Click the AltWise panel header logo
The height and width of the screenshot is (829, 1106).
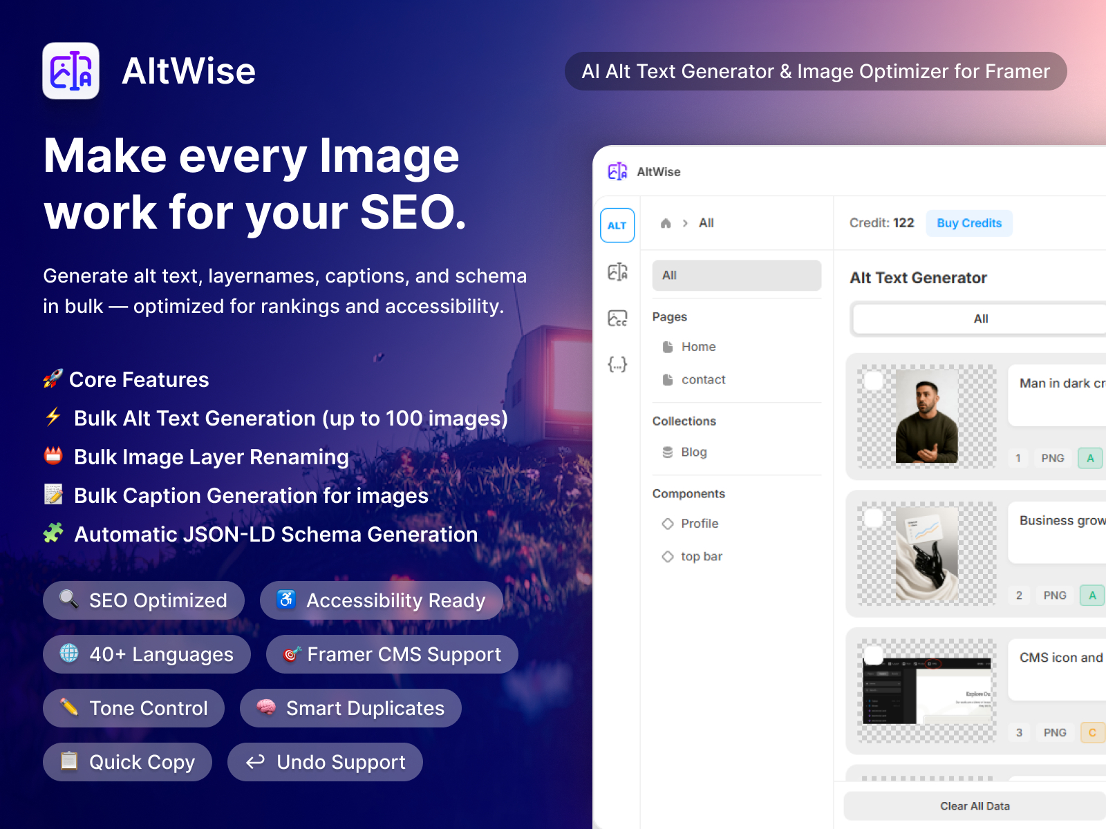point(617,171)
